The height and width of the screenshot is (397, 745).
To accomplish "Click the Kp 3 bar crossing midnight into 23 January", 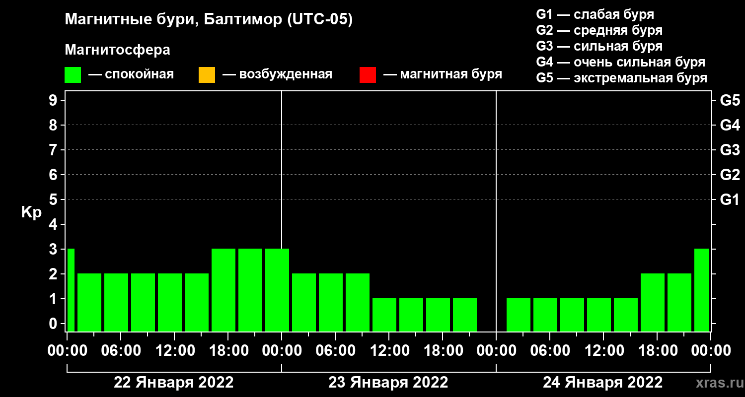I will (277, 290).
